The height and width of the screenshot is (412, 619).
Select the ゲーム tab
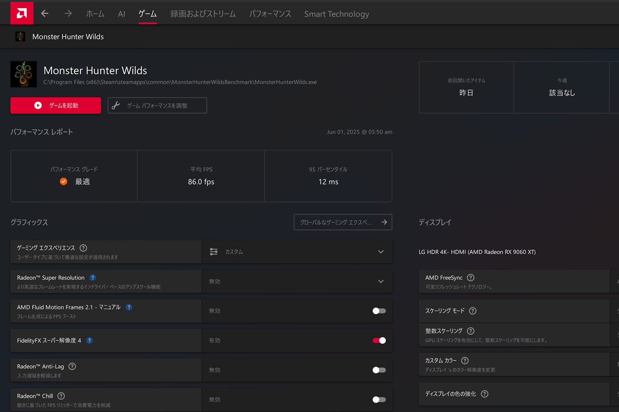coord(148,14)
